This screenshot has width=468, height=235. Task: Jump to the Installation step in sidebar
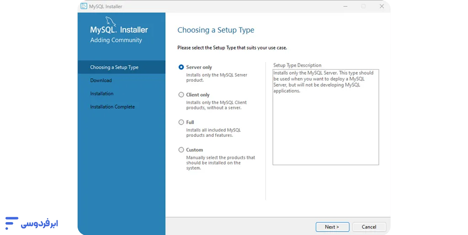[x=102, y=94]
